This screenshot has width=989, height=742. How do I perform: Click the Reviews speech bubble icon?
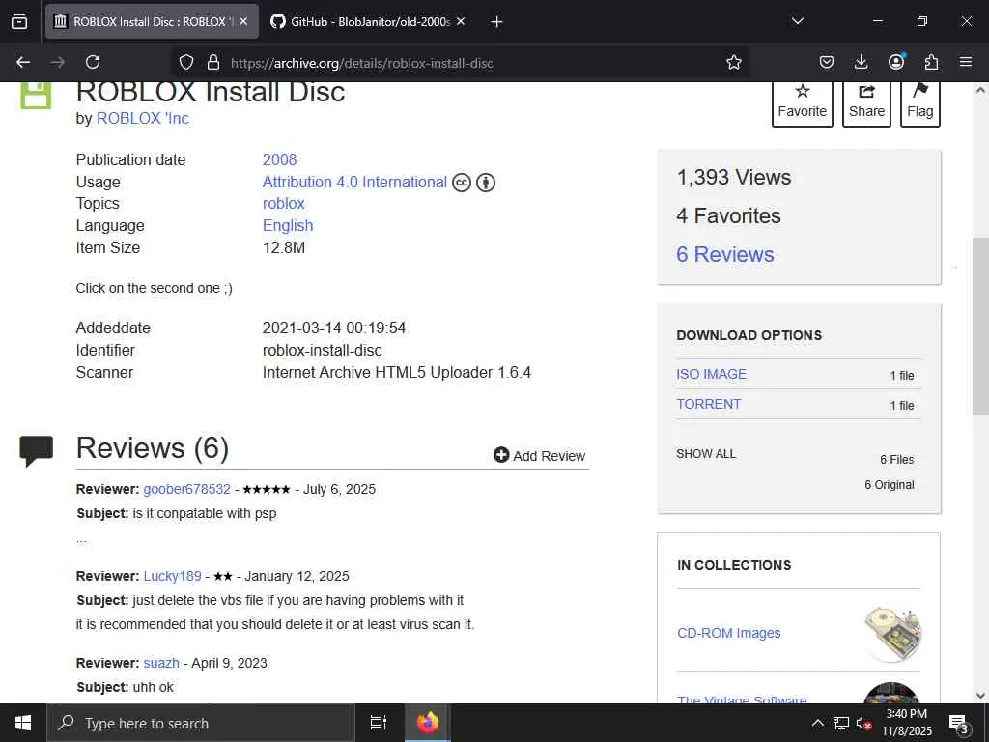[x=36, y=450]
